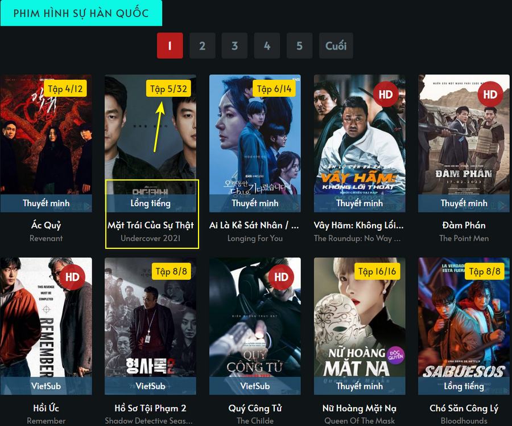Image resolution: width=512 pixels, height=426 pixels.
Task: Open the Mặt Trái Của Sự Thật poster
Action: click(x=151, y=143)
